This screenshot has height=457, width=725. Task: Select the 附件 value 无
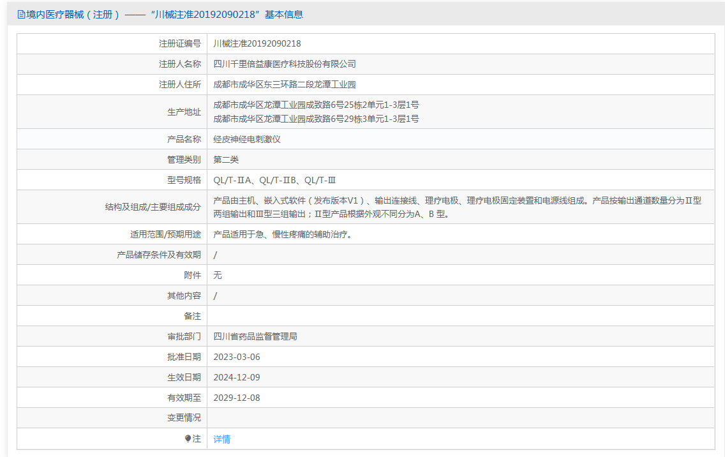pos(218,275)
